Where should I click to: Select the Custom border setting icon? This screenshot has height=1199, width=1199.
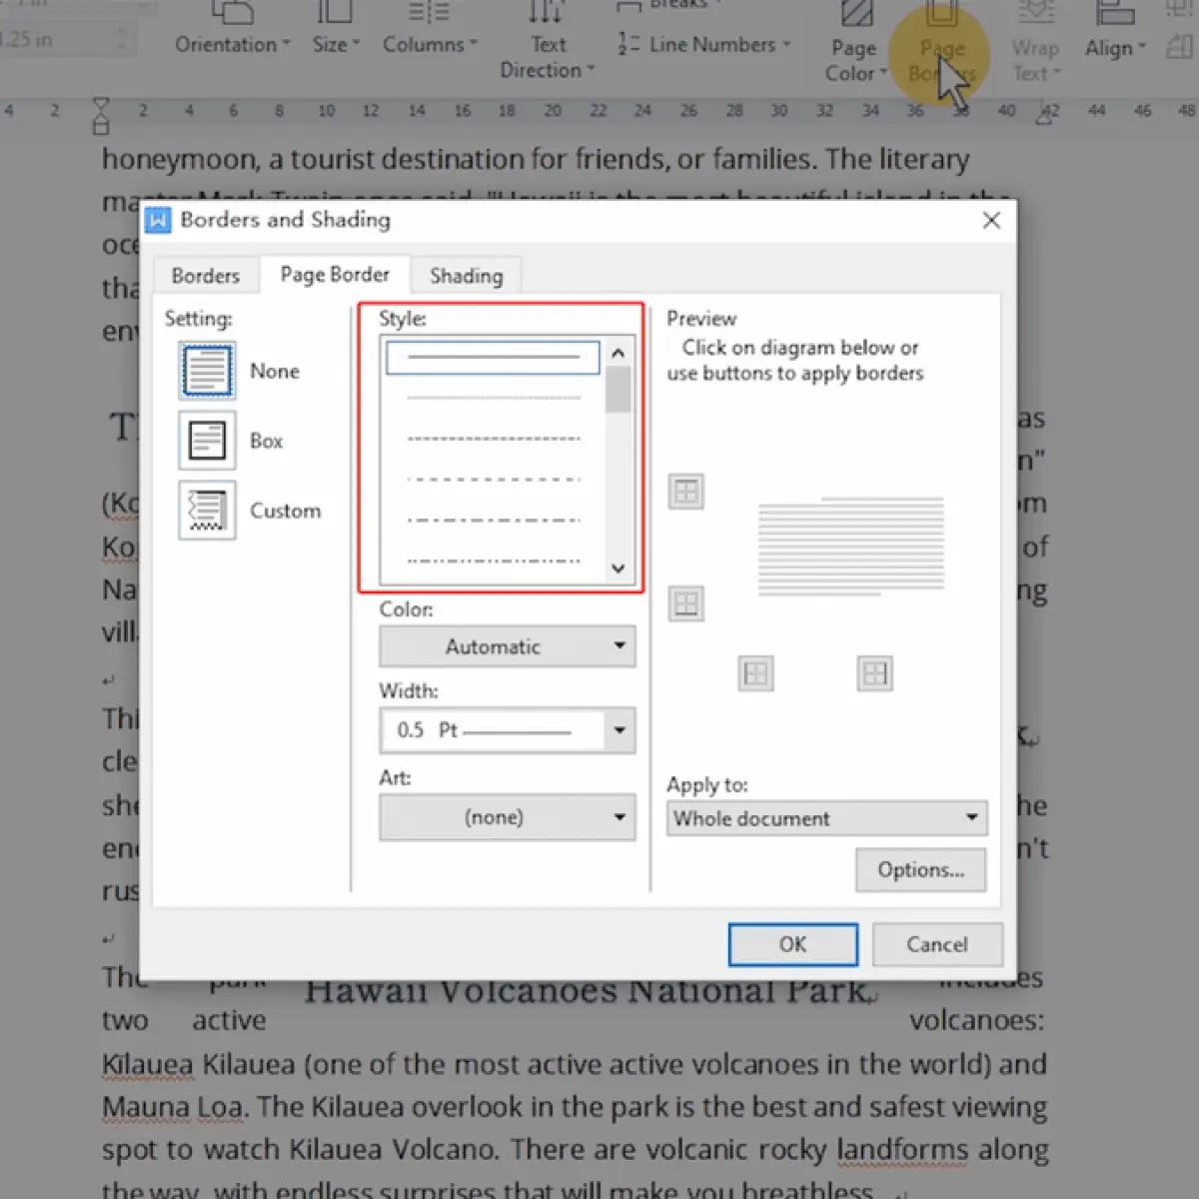[x=208, y=511]
